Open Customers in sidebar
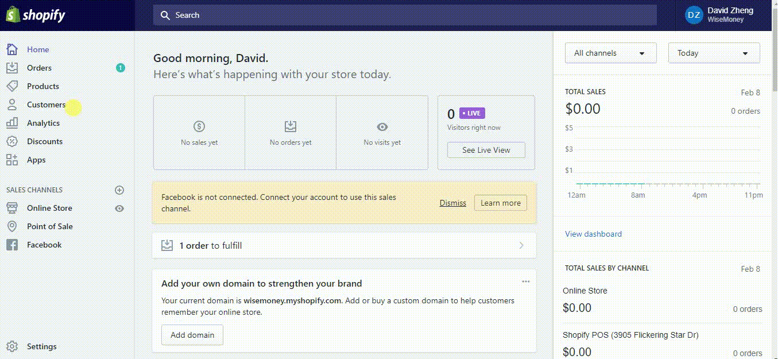Viewport: 778px width, 359px height. [x=46, y=105]
